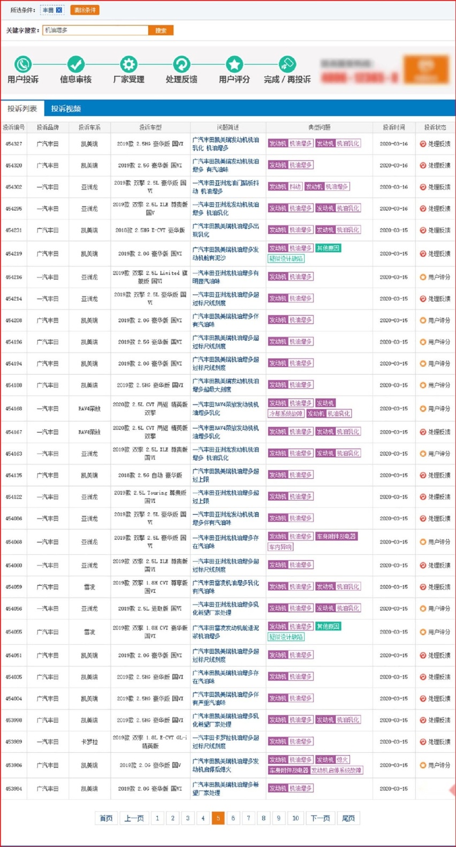Click 发动机启停系统故障 tag in row 453986
The image size is (456, 847).
tap(337, 770)
